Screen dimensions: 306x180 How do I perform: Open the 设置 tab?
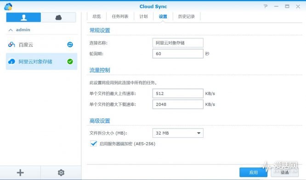pyautogui.click(x=163, y=17)
